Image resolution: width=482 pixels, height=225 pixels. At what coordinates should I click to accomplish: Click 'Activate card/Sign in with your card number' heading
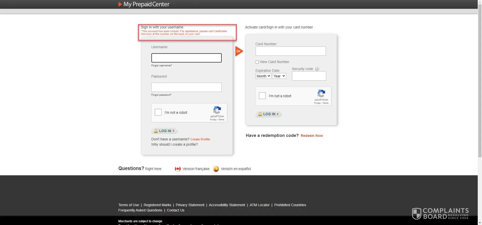click(x=279, y=27)
